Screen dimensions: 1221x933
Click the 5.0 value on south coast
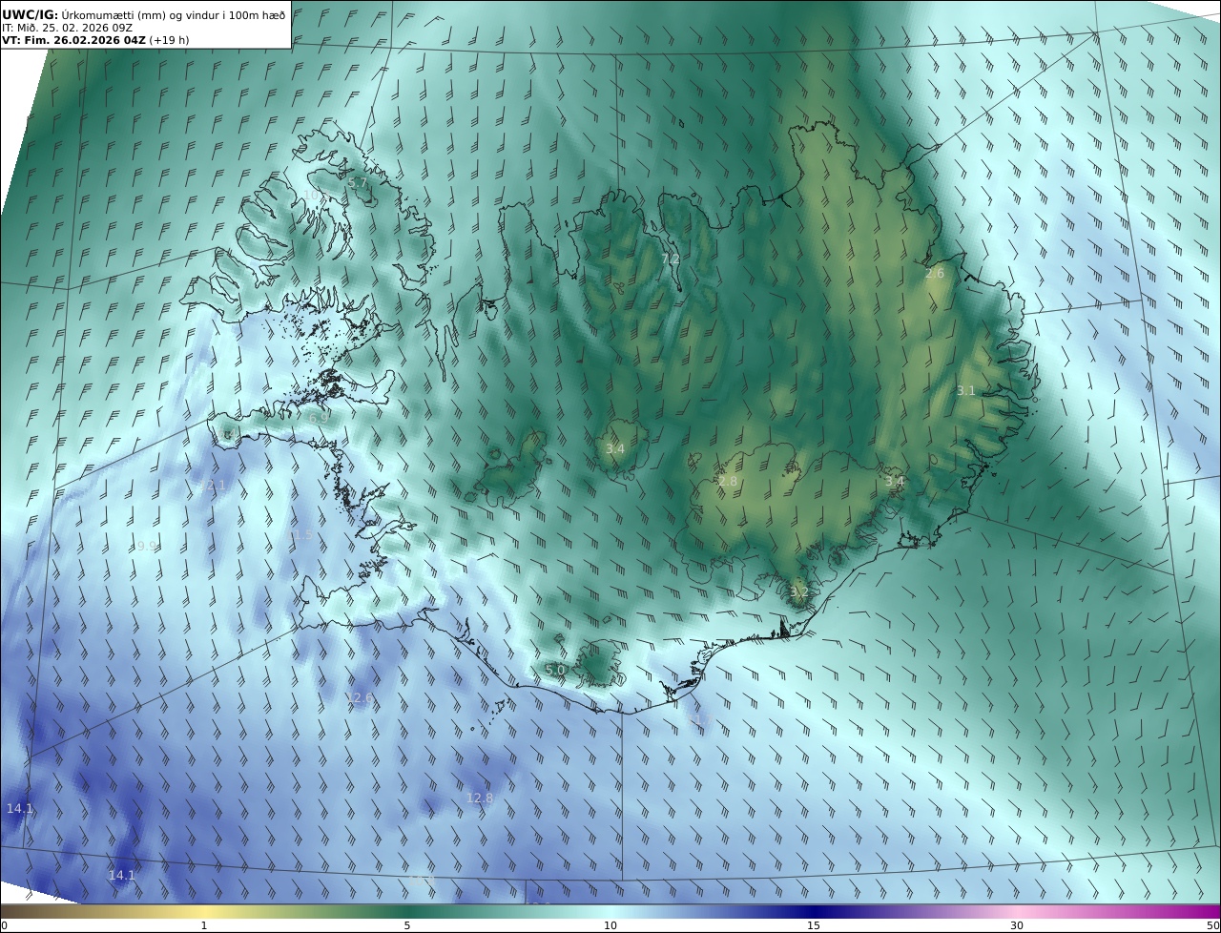(556, 670)
